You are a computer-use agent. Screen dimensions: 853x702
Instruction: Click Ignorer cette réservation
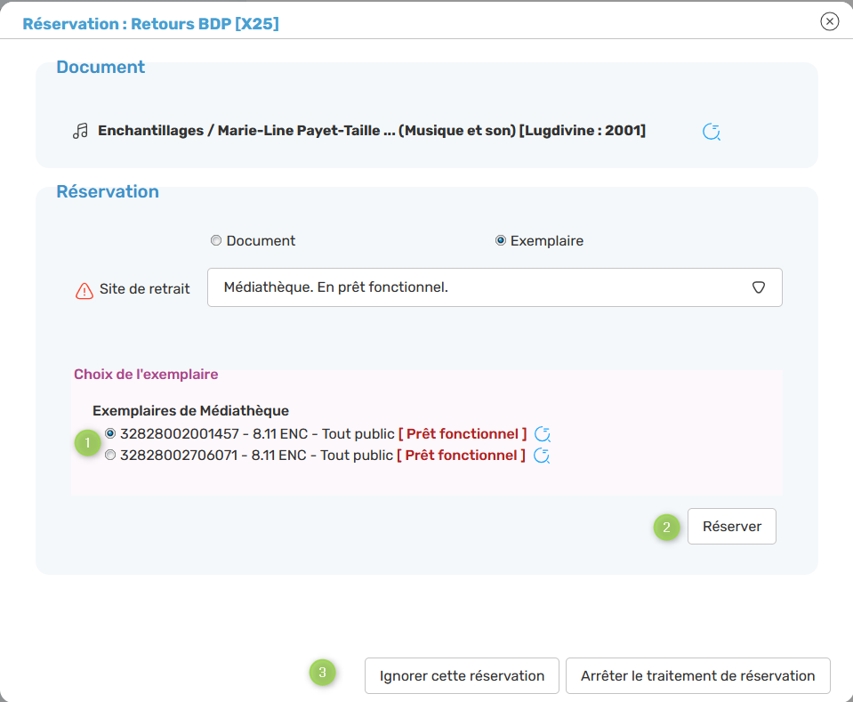point(462,676)
